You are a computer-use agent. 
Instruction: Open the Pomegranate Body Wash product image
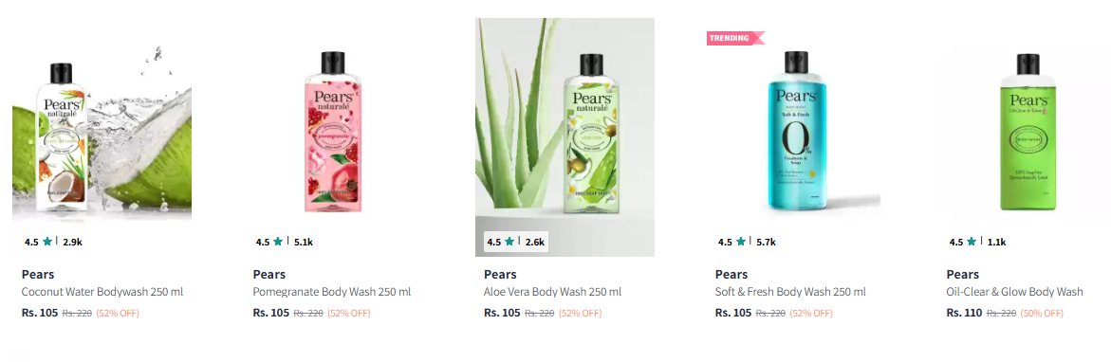click(x=333, y=137)
